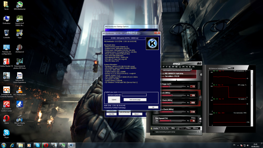Open the Afterburner information 'i' button
The width and height of the screenshot is (263, 148).
click(201, 74)
